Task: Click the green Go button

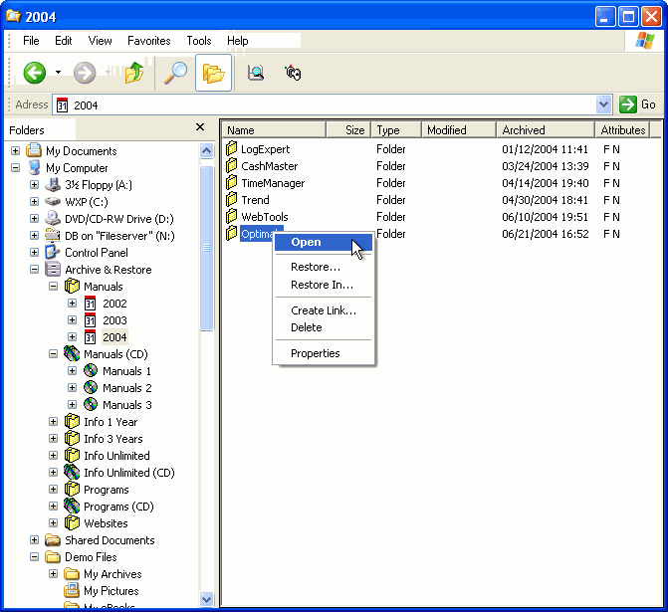Action: tap(637, 104)
